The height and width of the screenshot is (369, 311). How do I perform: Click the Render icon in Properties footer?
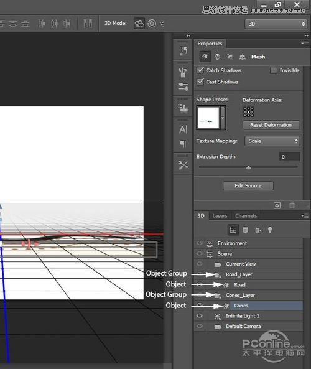[x=277, y=205]
